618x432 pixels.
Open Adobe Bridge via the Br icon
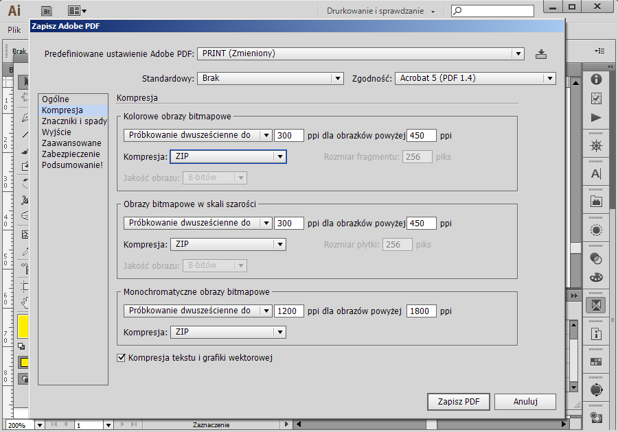tap(47, 11)
